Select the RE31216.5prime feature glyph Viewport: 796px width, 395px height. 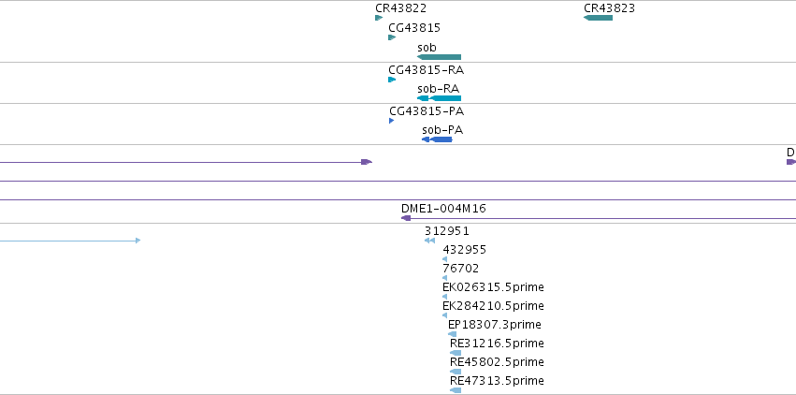[x=456, y=353]
